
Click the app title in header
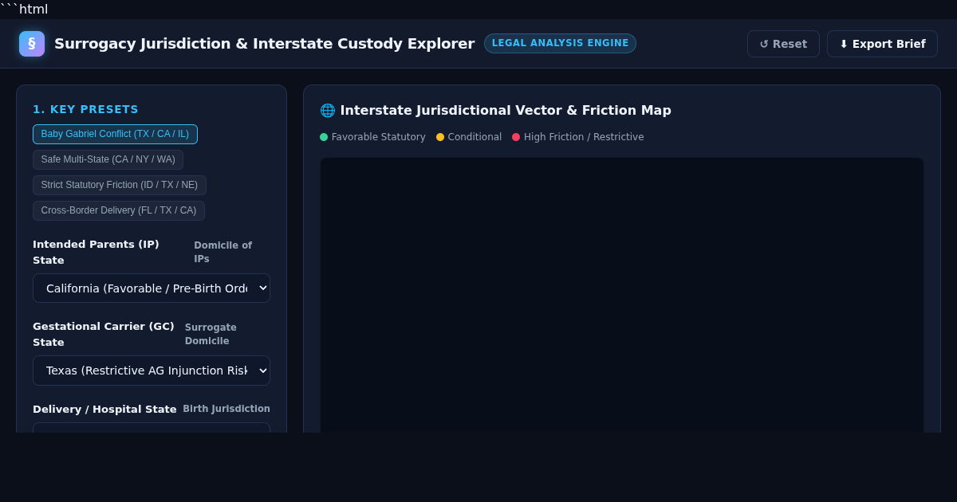click(x=264, y=44)
